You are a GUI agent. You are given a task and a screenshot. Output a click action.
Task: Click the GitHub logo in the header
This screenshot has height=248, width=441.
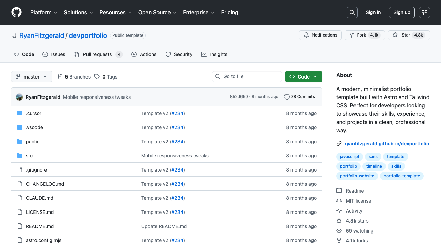click(x=16, y=12)
